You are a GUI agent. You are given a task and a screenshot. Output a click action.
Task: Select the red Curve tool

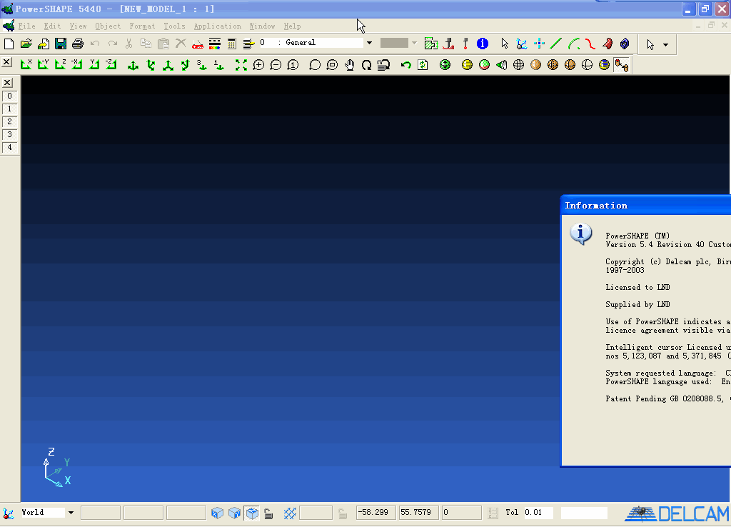tap(590, 44)
